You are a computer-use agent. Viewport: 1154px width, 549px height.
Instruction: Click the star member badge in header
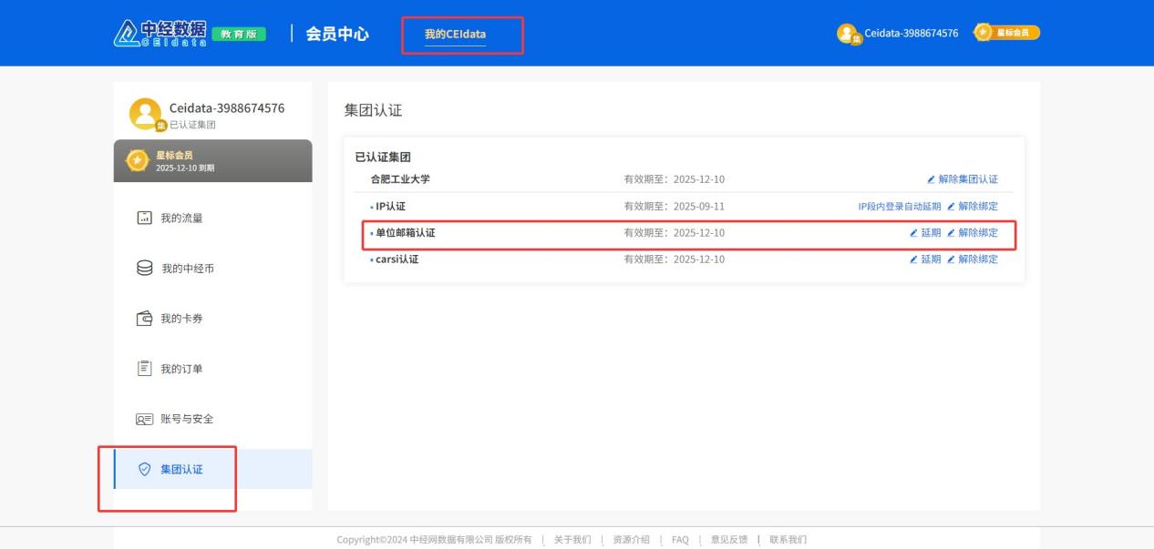[x=1006, y=33]
